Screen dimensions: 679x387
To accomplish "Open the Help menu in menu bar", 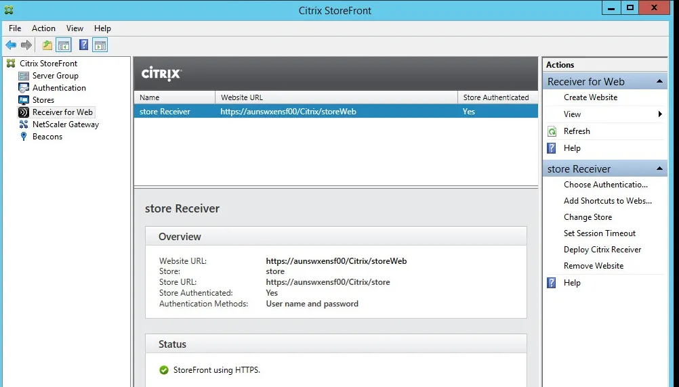I will (x=102, y=28).
